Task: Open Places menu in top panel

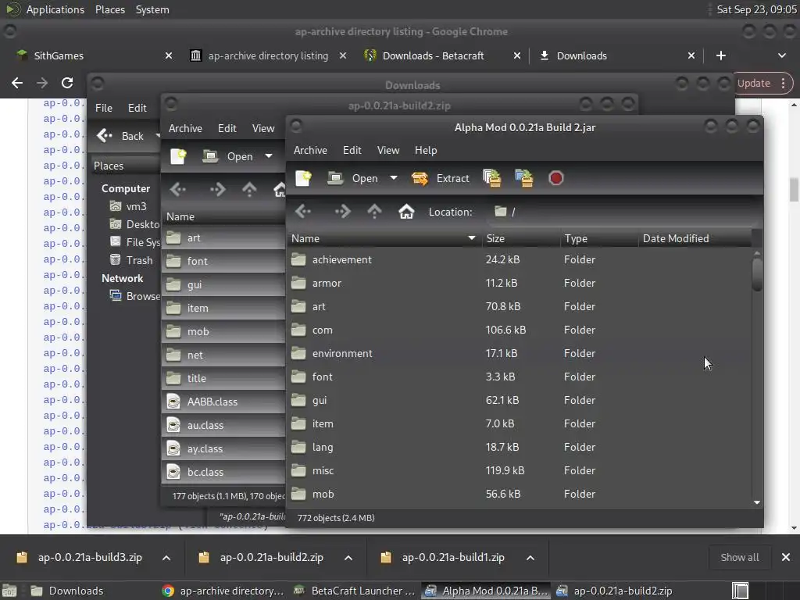Action: tap(109, 9)
